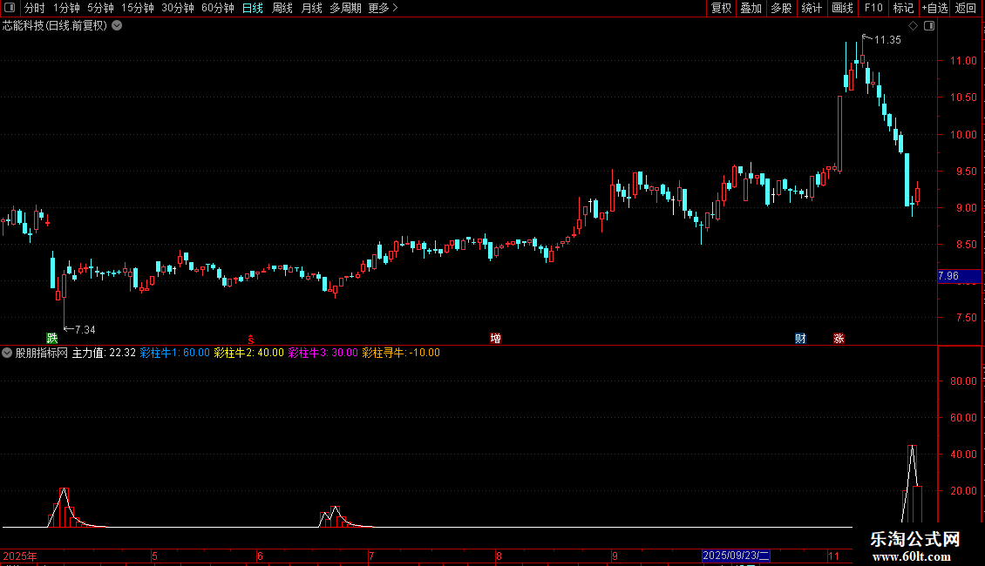Click the 40.00 indicator axis label
Image resolution: width=985 pixels, height=566 pixels.
[x=963, y=455]
